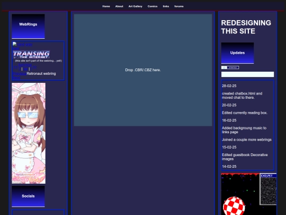Click the 28-02-25 update date
Viewport: 286px width, 215px height.
(229, 86)
